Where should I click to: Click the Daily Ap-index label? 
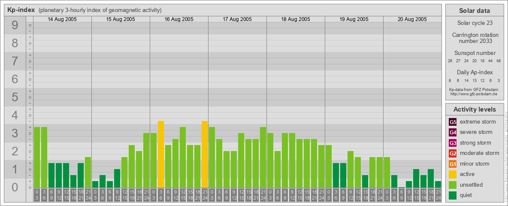tap(475, 72)
